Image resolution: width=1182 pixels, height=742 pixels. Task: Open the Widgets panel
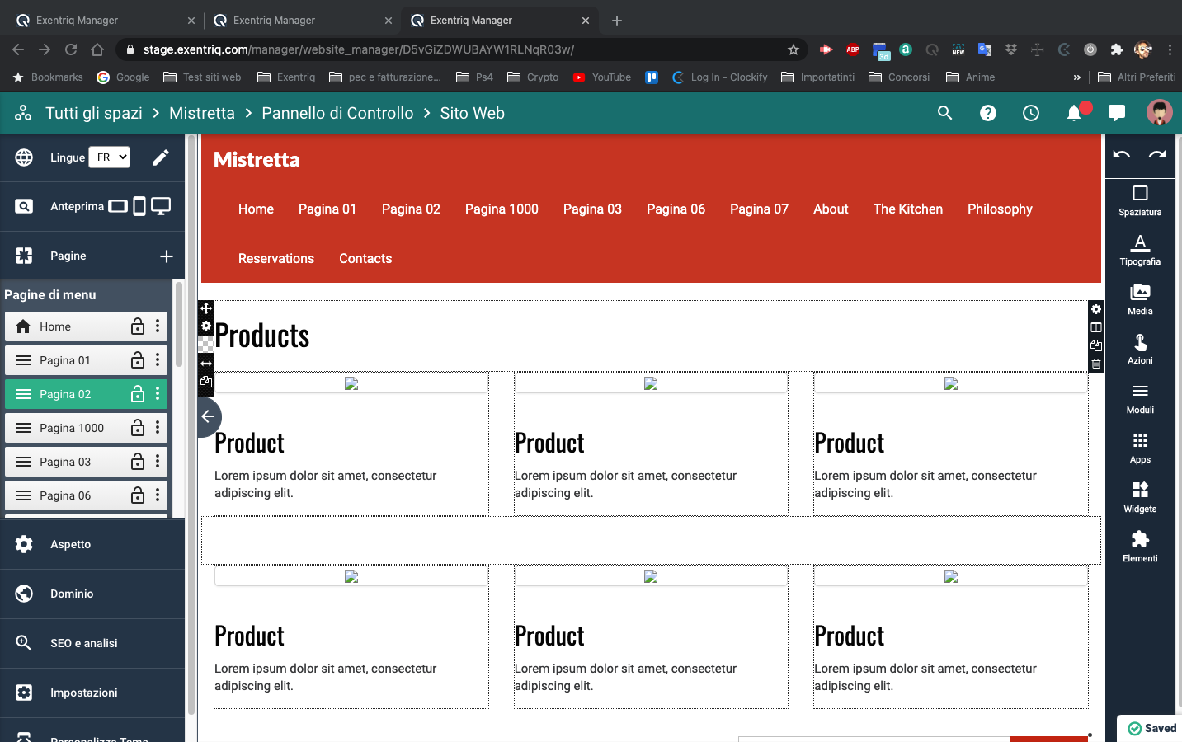point(1140,497)
